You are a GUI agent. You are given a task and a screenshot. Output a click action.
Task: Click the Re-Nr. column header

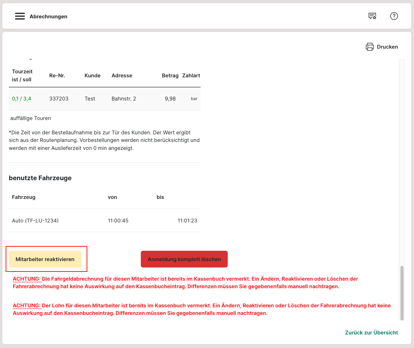coord(57,75)
